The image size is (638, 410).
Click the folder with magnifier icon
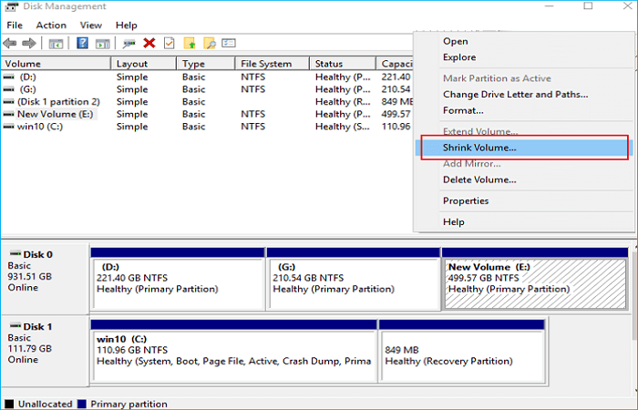[x=209, y=43]
